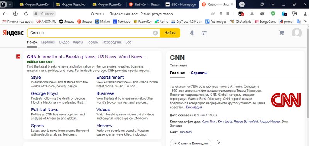
Task: Open a new tab with plus button
Action: [x=242, y=4]
